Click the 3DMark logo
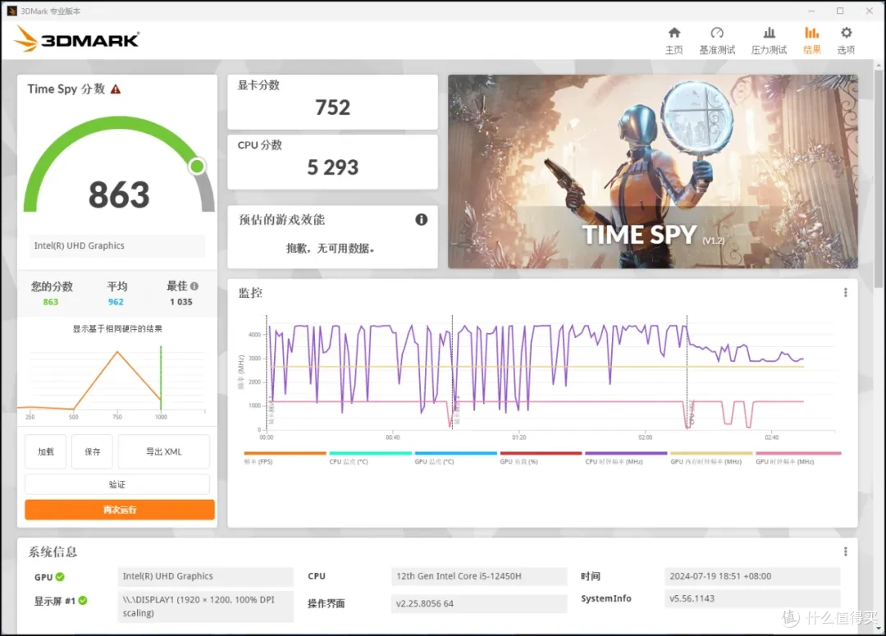This screenshot has height=636, width=886. point(76,39)
